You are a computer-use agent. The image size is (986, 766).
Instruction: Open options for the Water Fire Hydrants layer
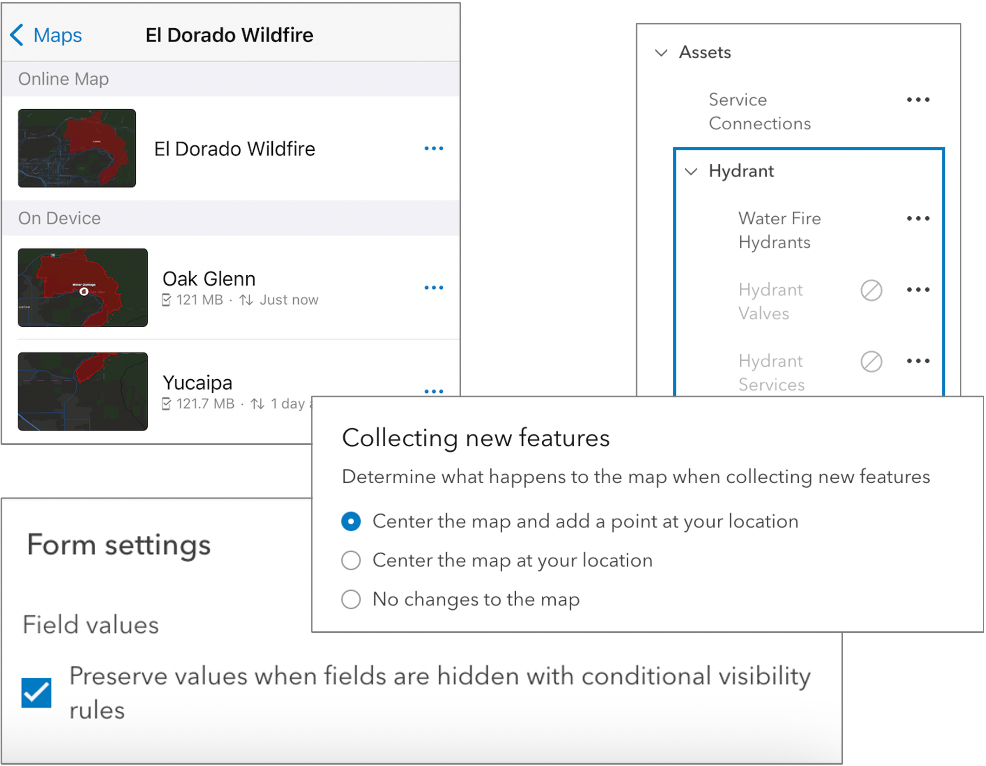pyautogui.click(x=919, y=218)
